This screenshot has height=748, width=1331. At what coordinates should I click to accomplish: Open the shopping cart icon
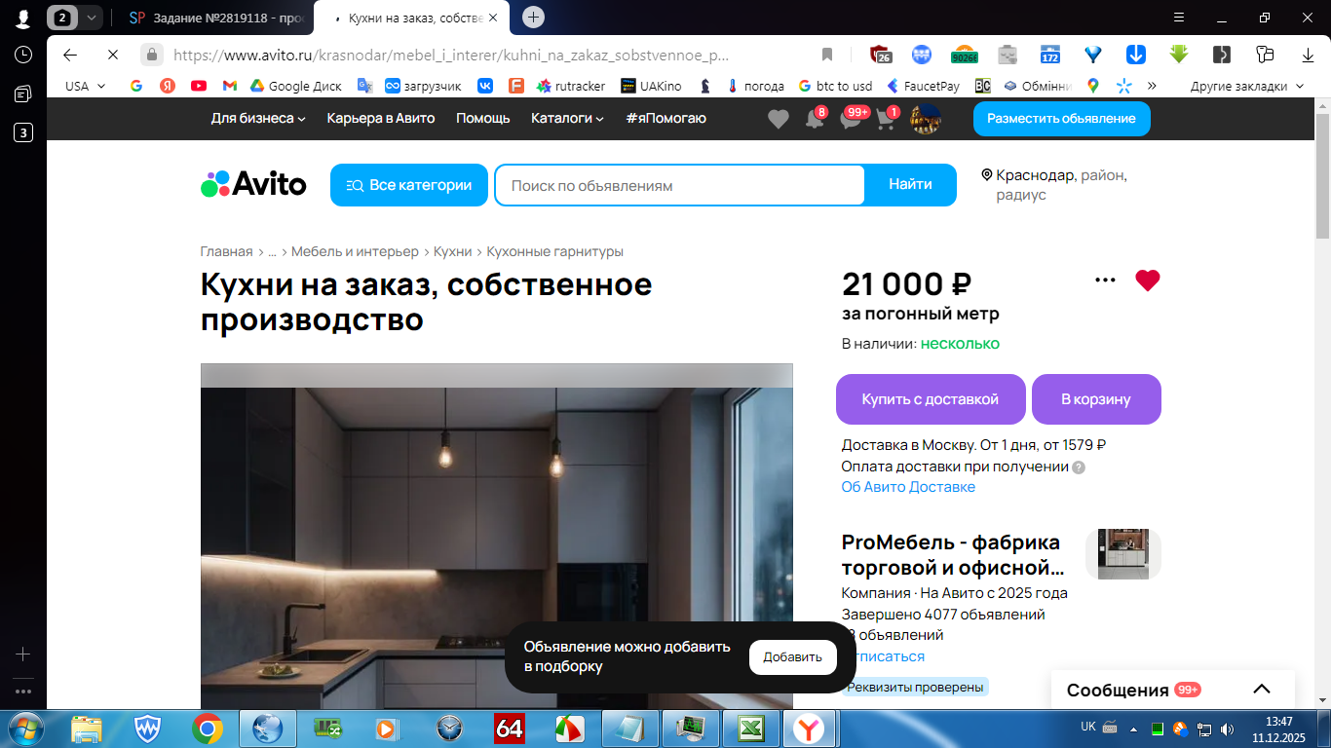tap(887, 119)
